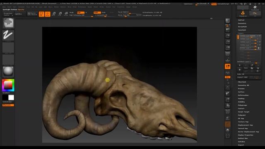Adjust the Focal Shift slider
Viewport: 265px width, 149px height.
[130, 12]
